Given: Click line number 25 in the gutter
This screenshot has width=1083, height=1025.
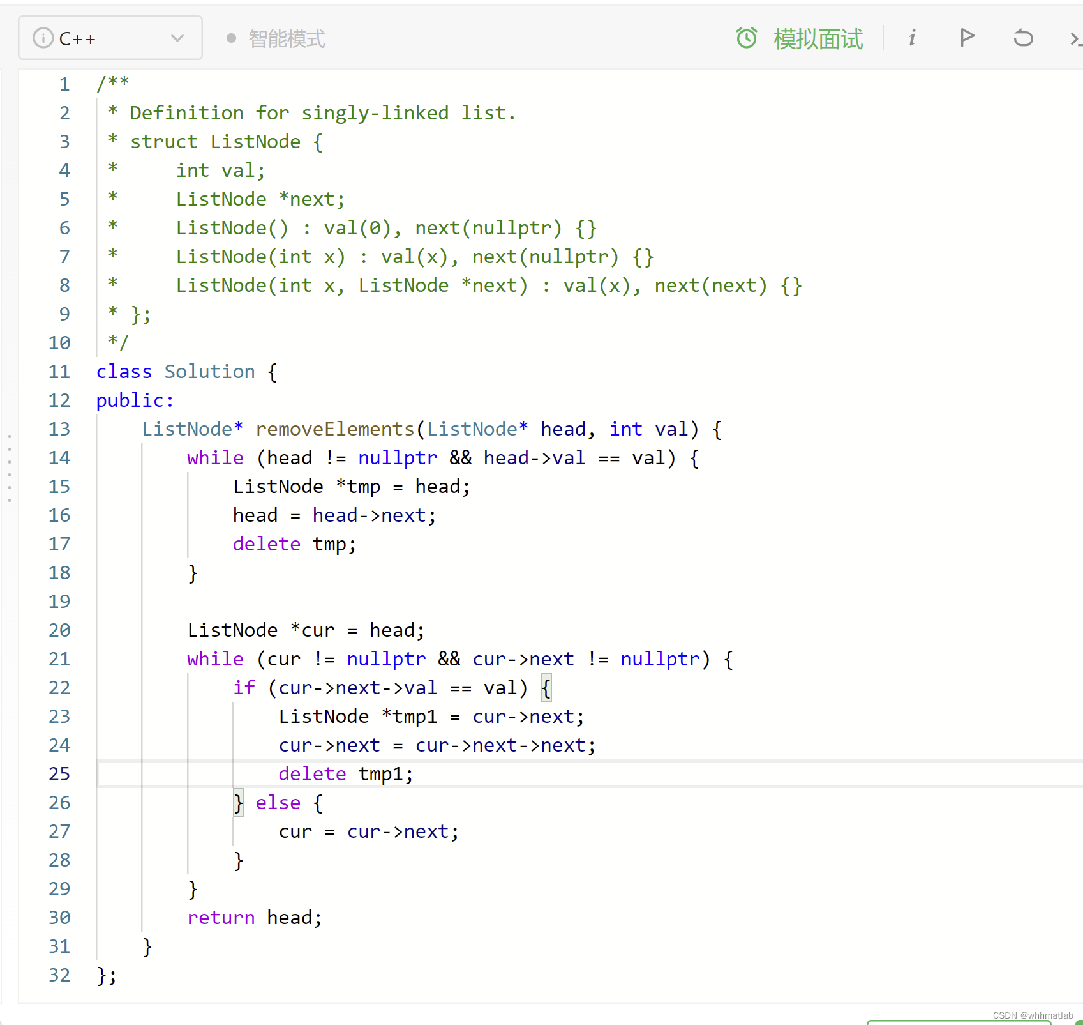Looking at the screenshot, I should pos(59,774).
